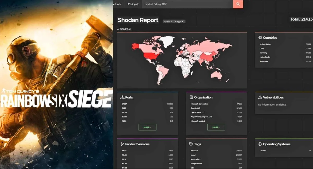Screen dimensions: 313x169
Task: Click the Vulnerabilities warning triangle icon
Action: [x=260, y=97]
